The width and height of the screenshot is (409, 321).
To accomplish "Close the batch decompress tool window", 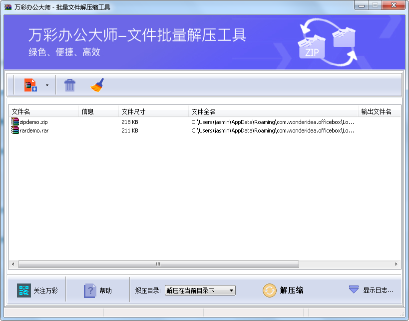I will coord(394,5).
